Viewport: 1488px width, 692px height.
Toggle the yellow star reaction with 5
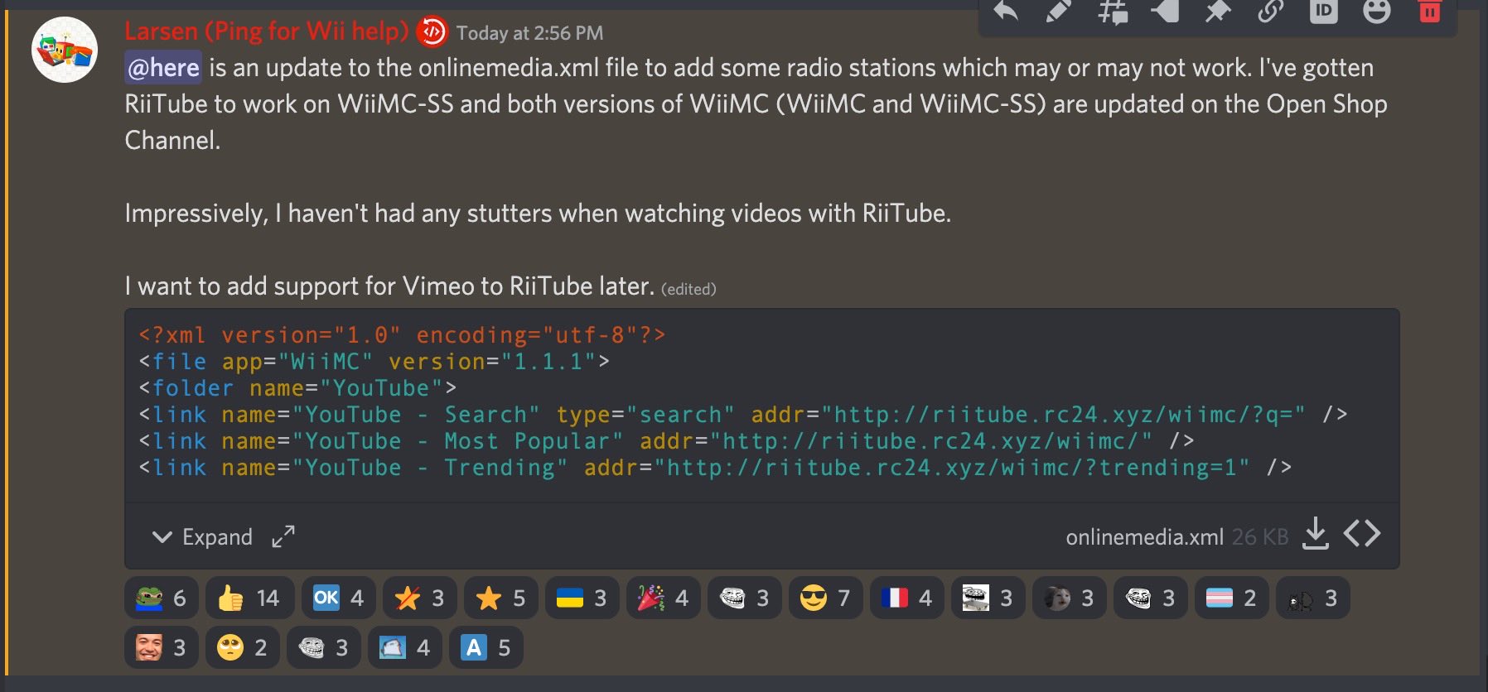[x=500, y=598]
